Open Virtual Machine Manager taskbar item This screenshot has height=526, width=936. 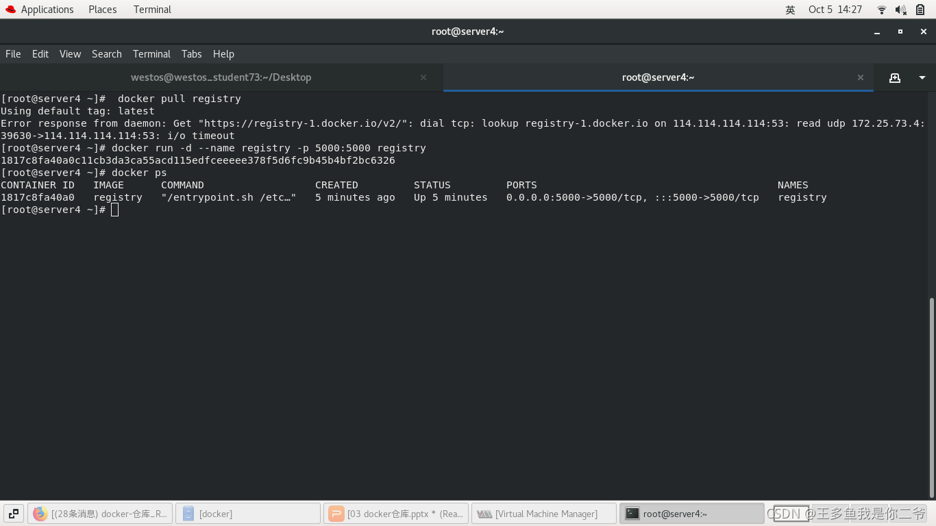(x=544, y=514)
